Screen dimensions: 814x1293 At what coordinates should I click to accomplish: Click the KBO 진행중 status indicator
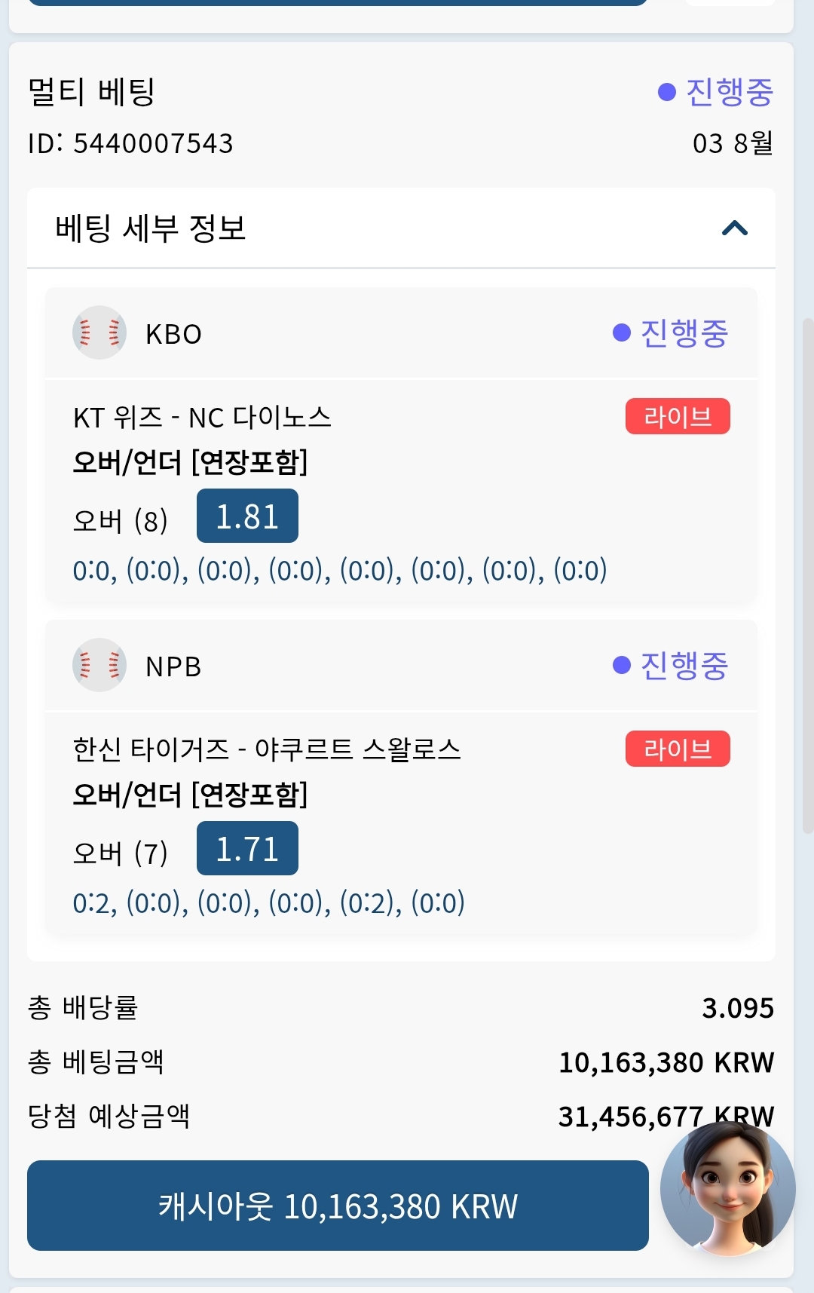[x=670, y=332]
